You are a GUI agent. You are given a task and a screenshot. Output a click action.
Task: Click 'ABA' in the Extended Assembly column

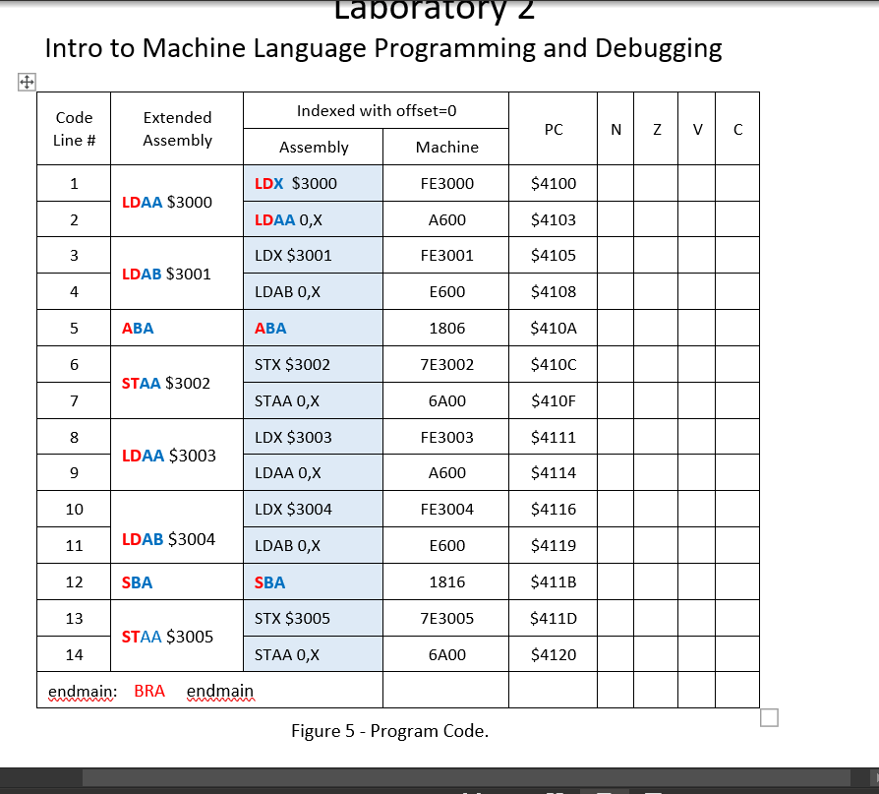point(138,329)
